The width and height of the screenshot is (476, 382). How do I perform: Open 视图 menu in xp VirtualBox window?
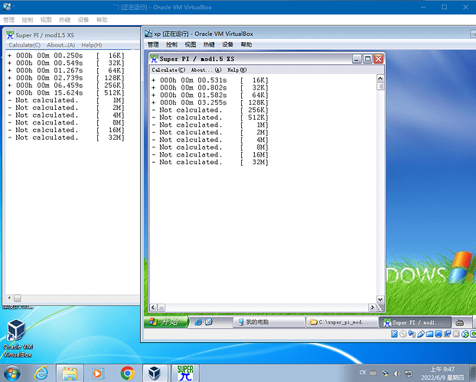tap(191, 44)
